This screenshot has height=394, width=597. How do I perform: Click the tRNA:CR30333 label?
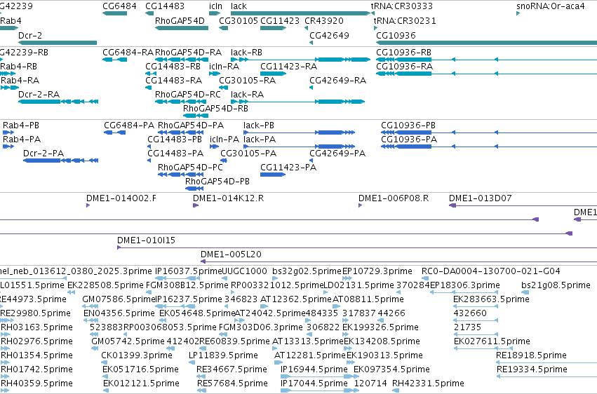(402, 6)
